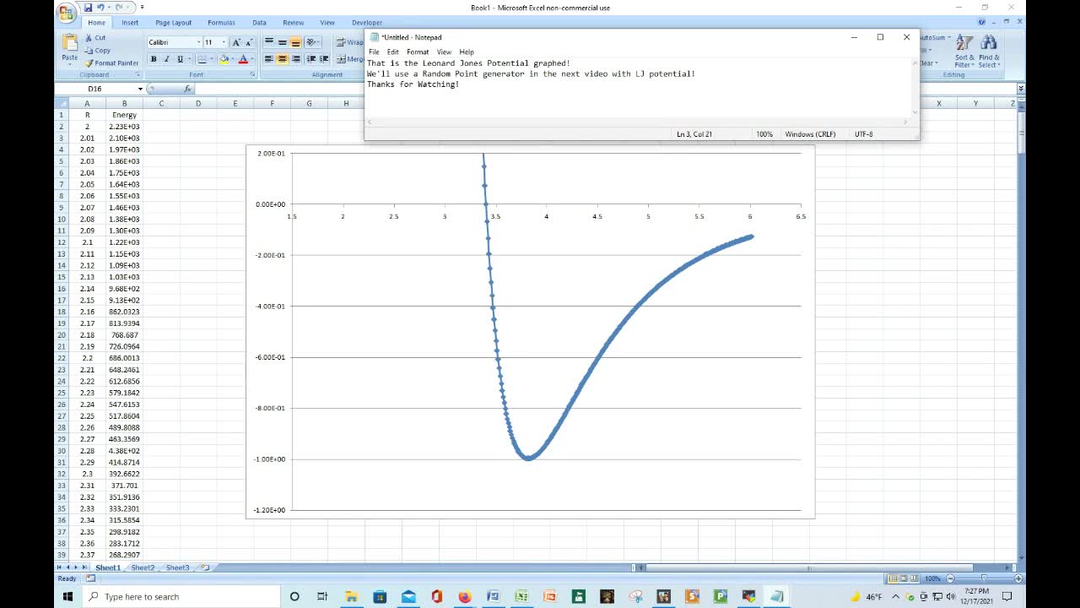The image size is (1080, 608).
Task: Click the Windows Start button
Action: point(67,596)
